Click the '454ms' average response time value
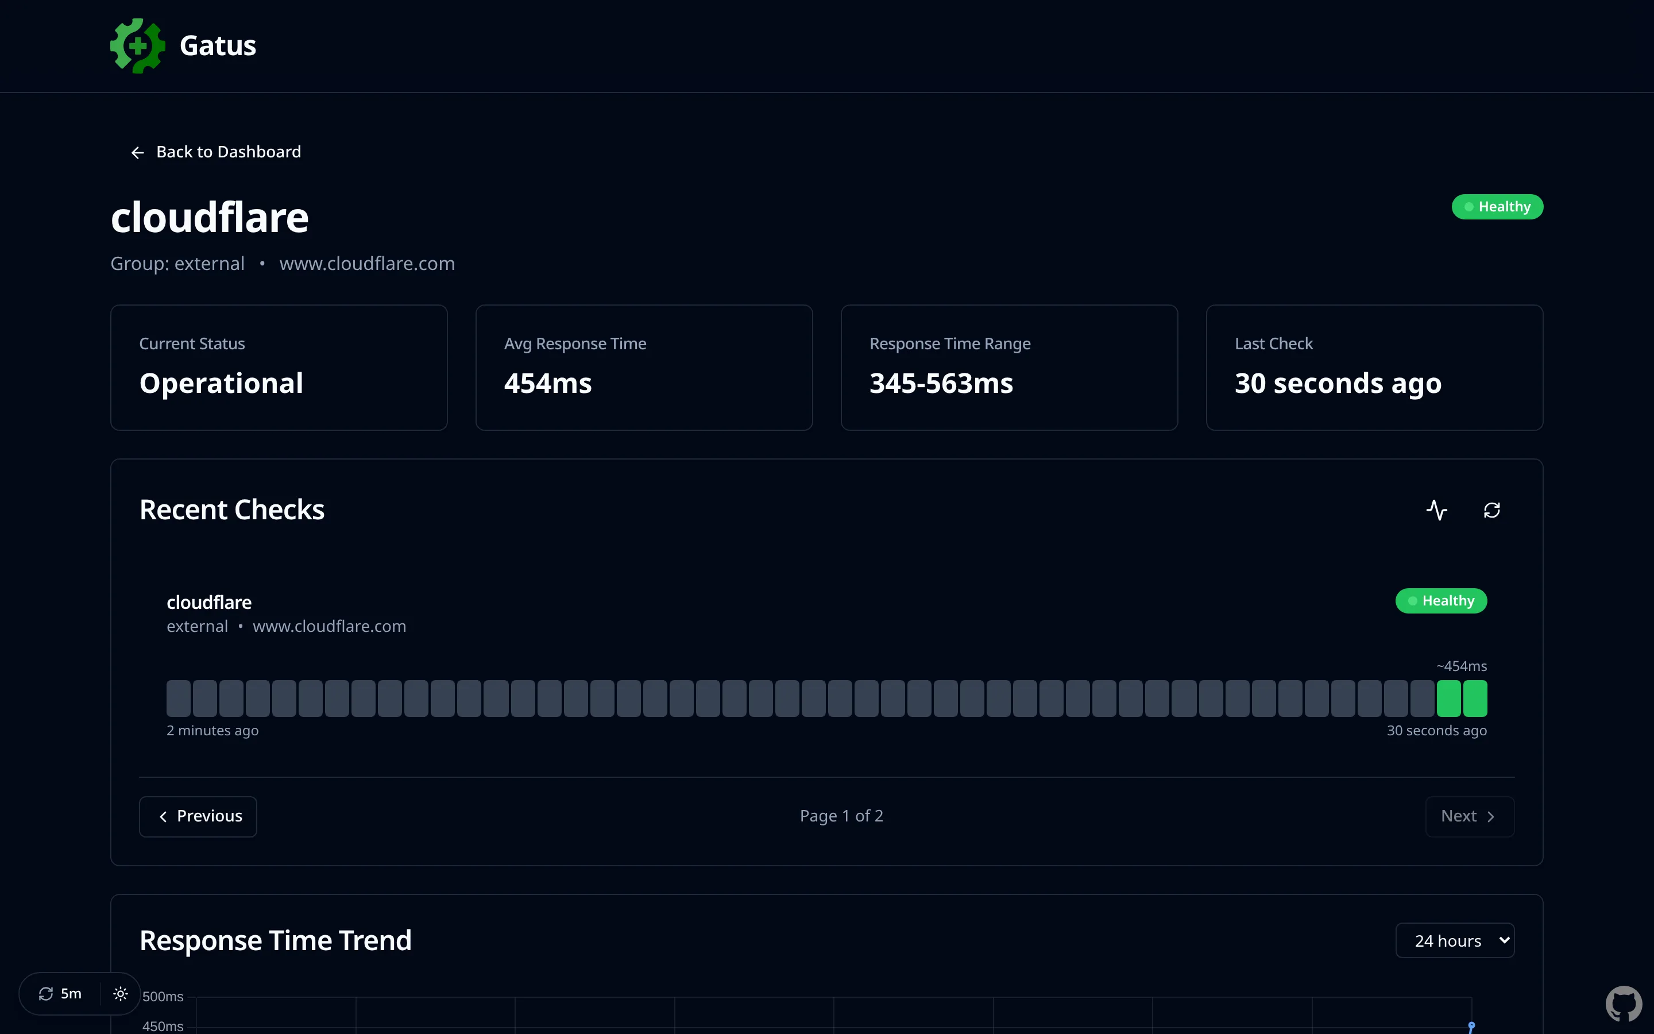 tap(548, 383)
